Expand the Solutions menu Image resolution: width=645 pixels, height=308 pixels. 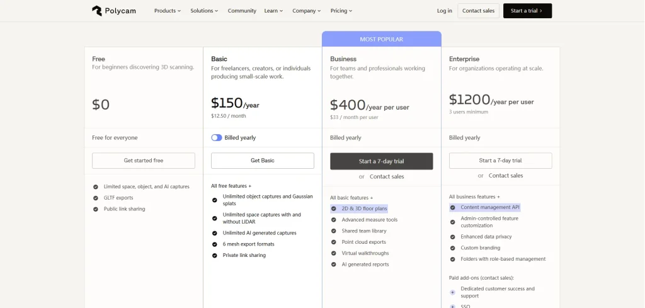(x=204, y=11)
